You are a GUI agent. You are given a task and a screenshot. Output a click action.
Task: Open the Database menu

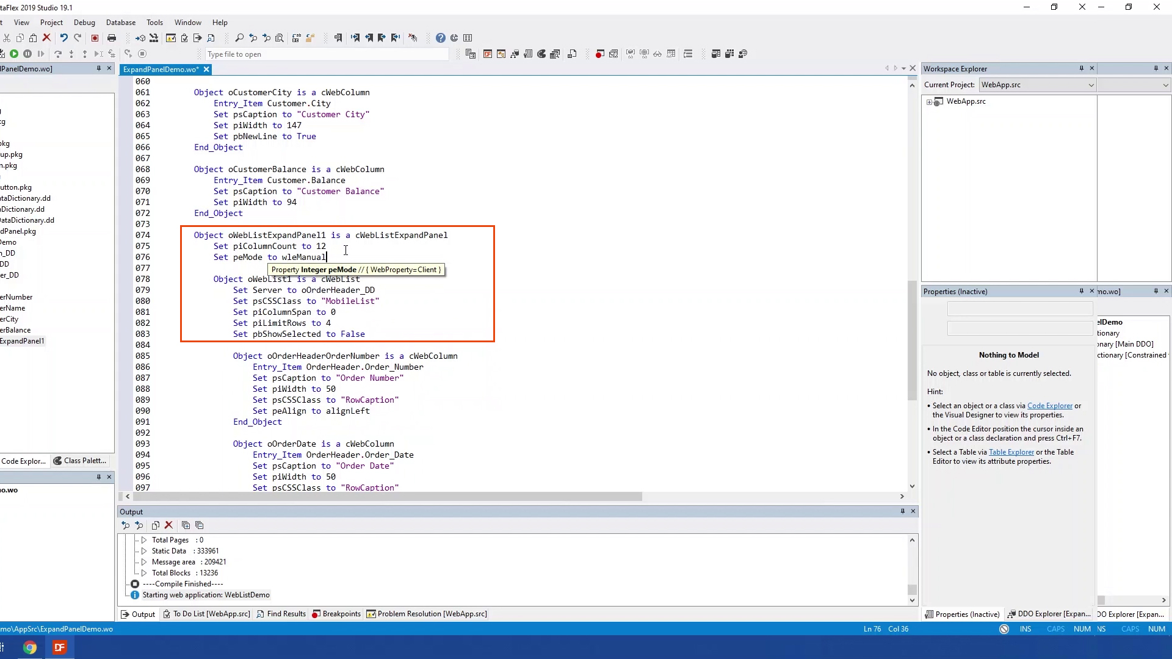point(121,23)
